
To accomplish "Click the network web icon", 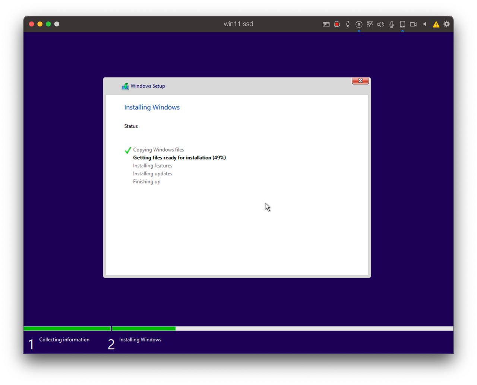I will (x=370, y=24).
